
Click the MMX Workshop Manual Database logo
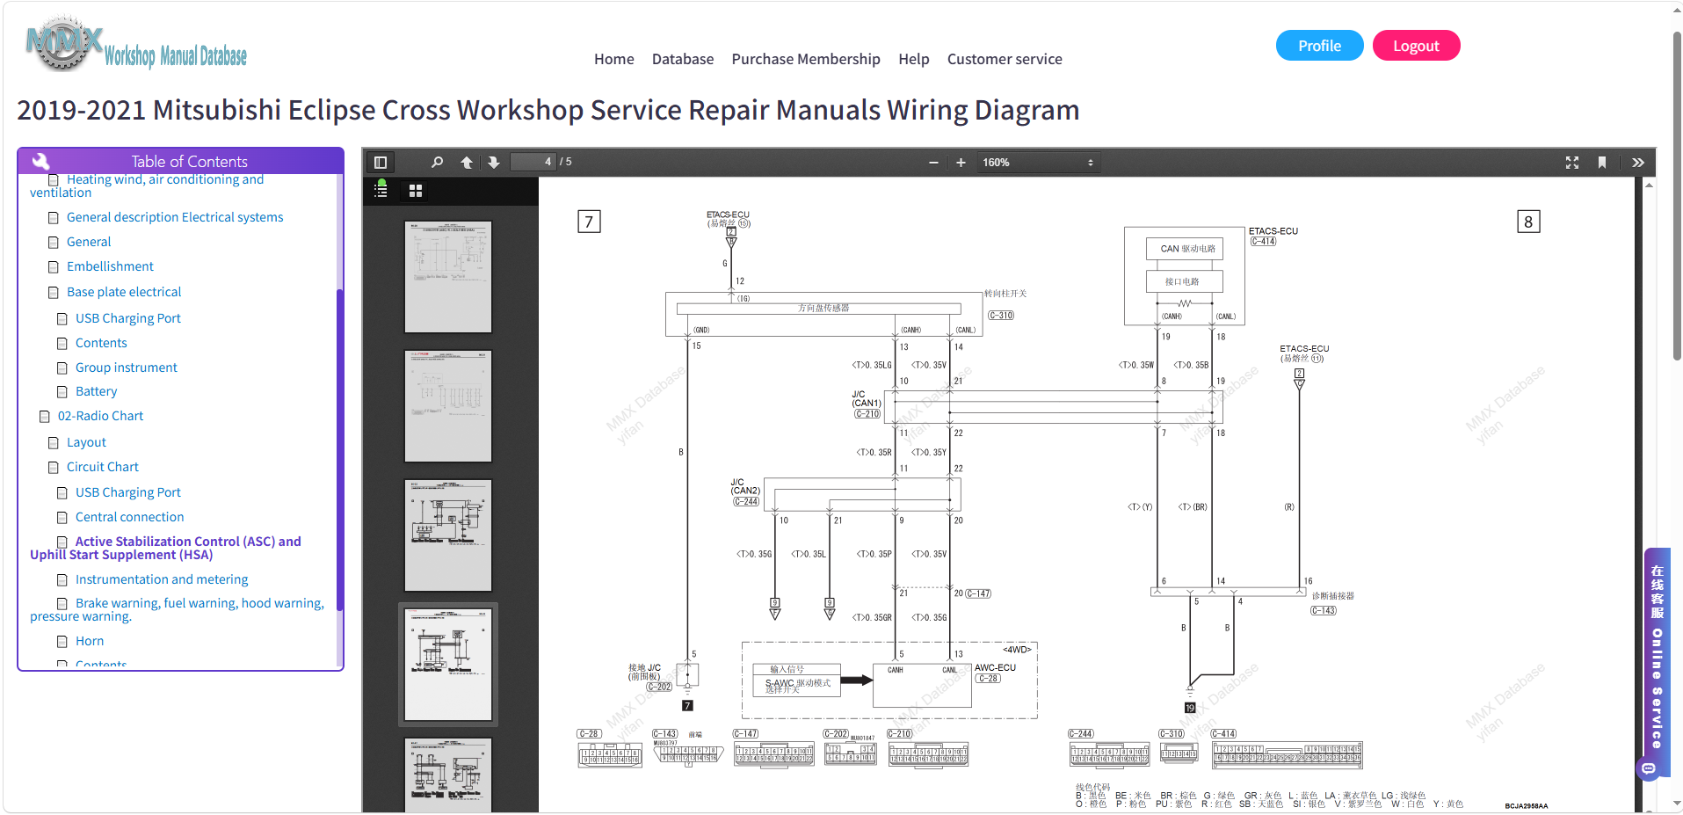pos(137,44)
